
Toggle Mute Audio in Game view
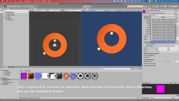[x=129, y=11]
